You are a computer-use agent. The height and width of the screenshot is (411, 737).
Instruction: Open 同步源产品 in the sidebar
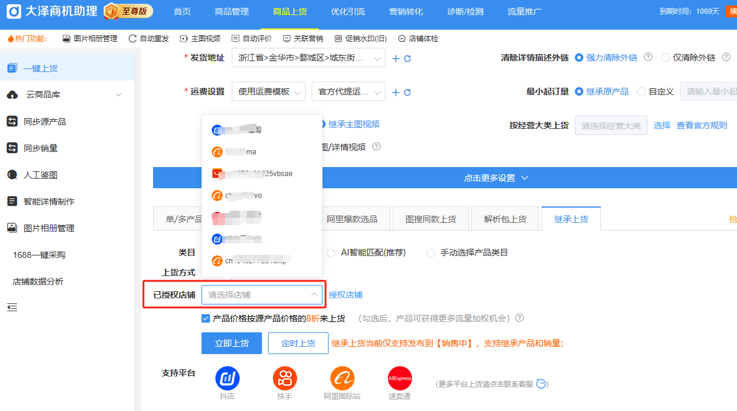[45, 122]
